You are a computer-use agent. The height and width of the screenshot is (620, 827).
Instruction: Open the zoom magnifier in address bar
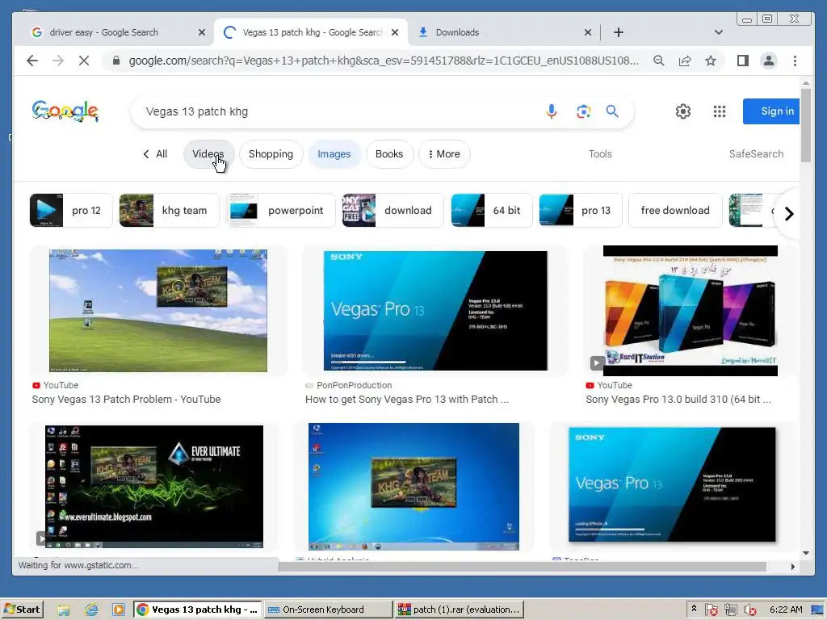658,61
